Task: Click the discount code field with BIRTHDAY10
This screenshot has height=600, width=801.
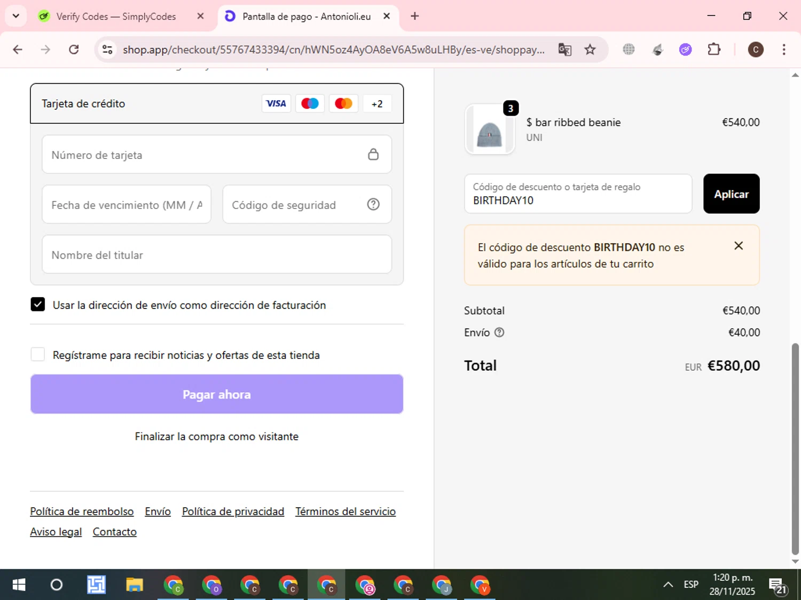Action: pyautogui.click(x=578, y=194)
